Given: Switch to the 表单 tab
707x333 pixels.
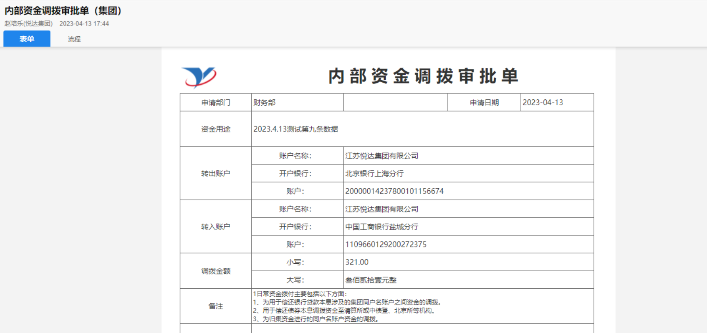Looking at the screenshot, I should pyautogui.click(x=27, y=39).
